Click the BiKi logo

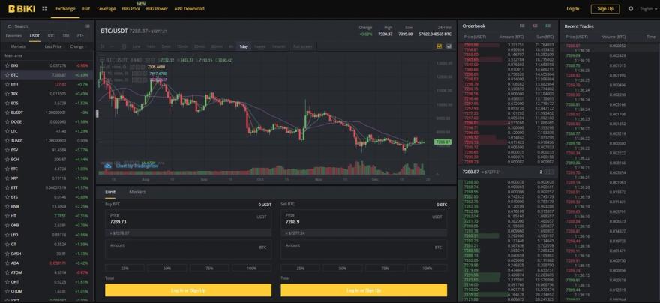click(22, 8)
